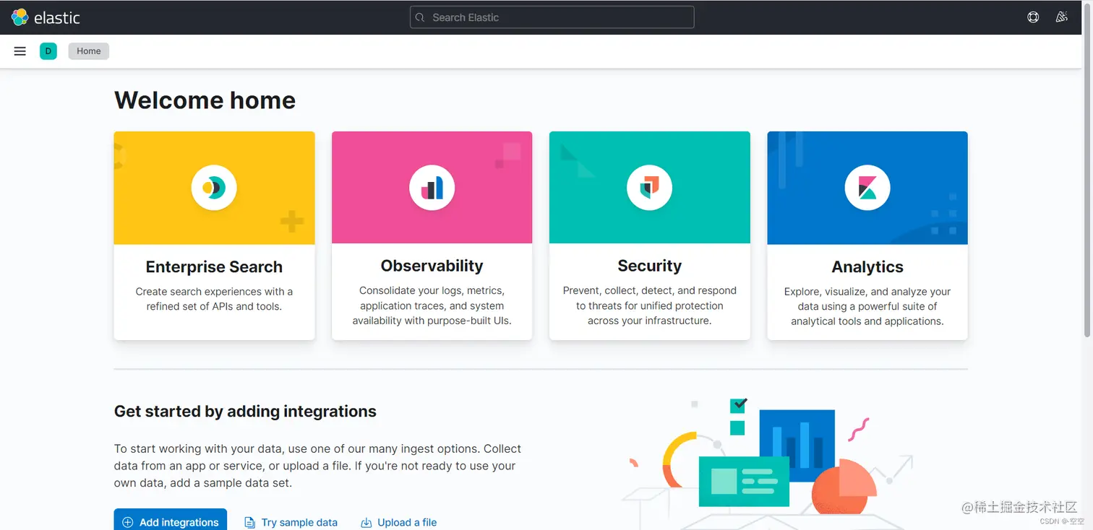Click 'Prevent, collect, detect, and respond' text
This screenshot has width=1093, height=530.
650,305
